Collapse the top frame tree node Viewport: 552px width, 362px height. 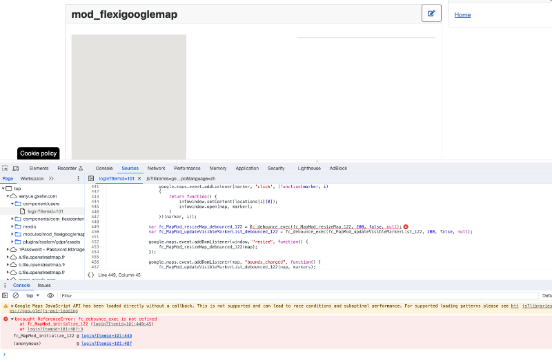(x=3, y=188)
